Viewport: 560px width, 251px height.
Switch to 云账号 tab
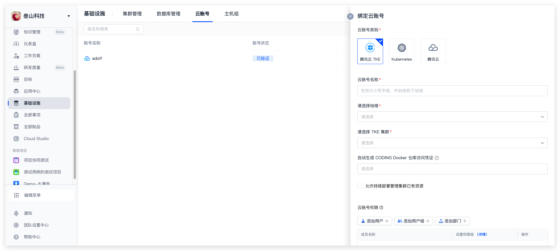pos(202,14)
